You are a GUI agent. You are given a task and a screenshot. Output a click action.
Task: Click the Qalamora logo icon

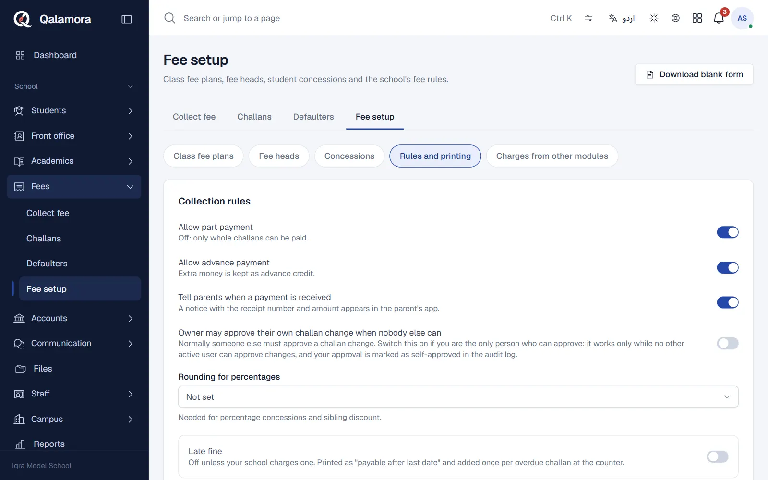pyautogui.click(x=22, y=19)
